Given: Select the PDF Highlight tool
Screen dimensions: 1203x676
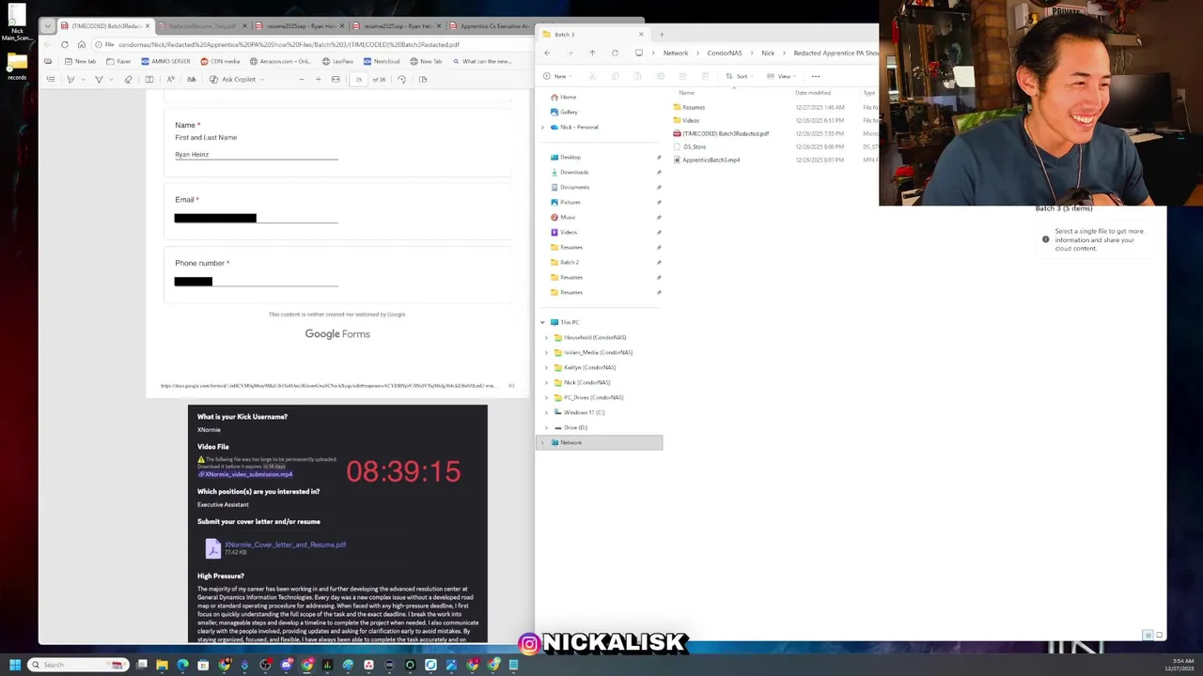Looking at the screenshot, I should (x=99, y=79).
